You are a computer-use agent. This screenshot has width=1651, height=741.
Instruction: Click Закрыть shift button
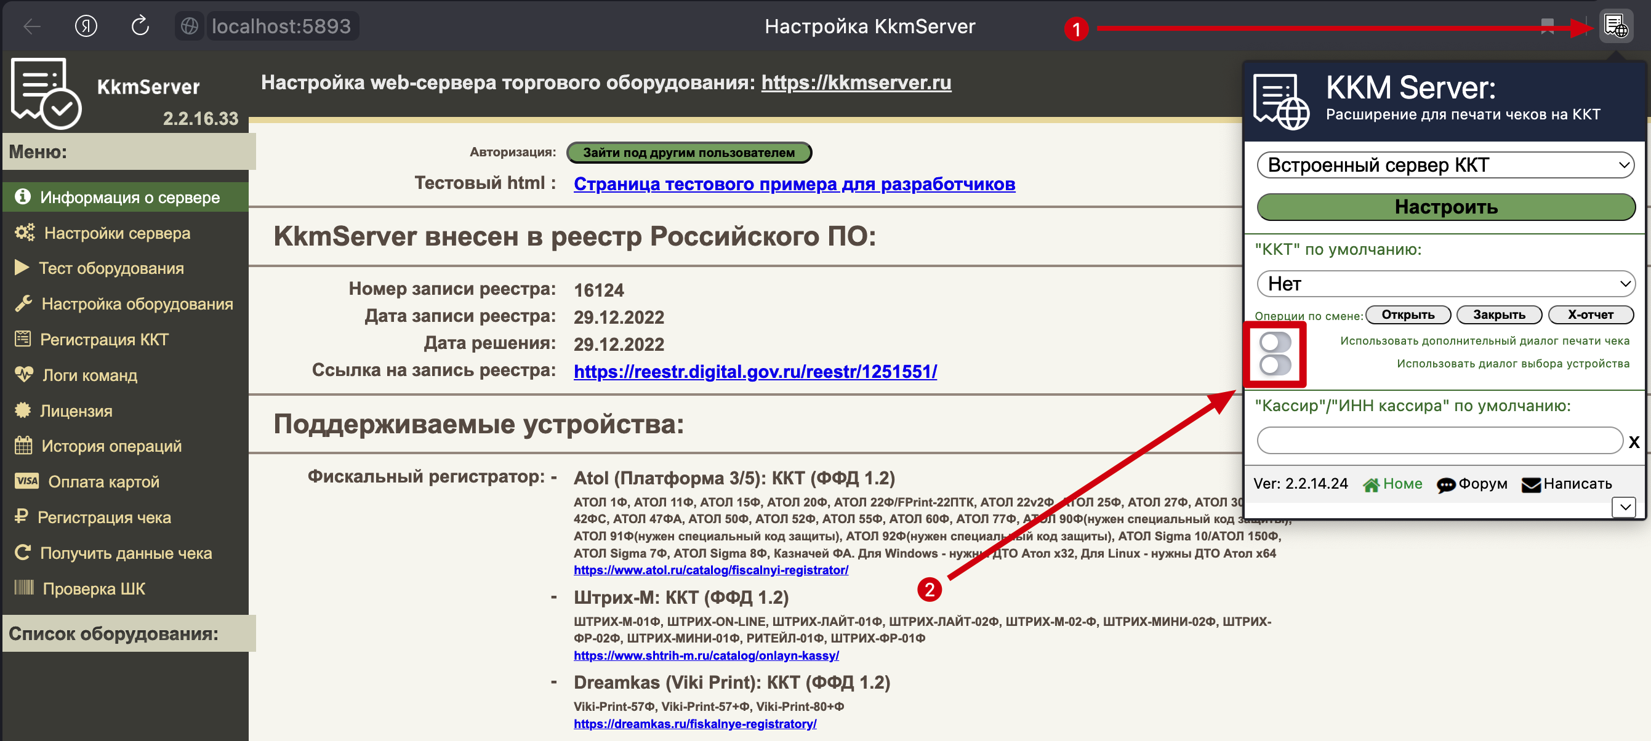pos(1499,314)
